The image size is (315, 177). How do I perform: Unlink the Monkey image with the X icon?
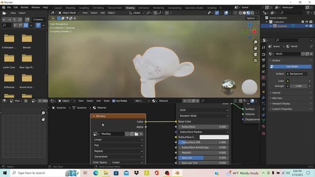tap(141, 134)
